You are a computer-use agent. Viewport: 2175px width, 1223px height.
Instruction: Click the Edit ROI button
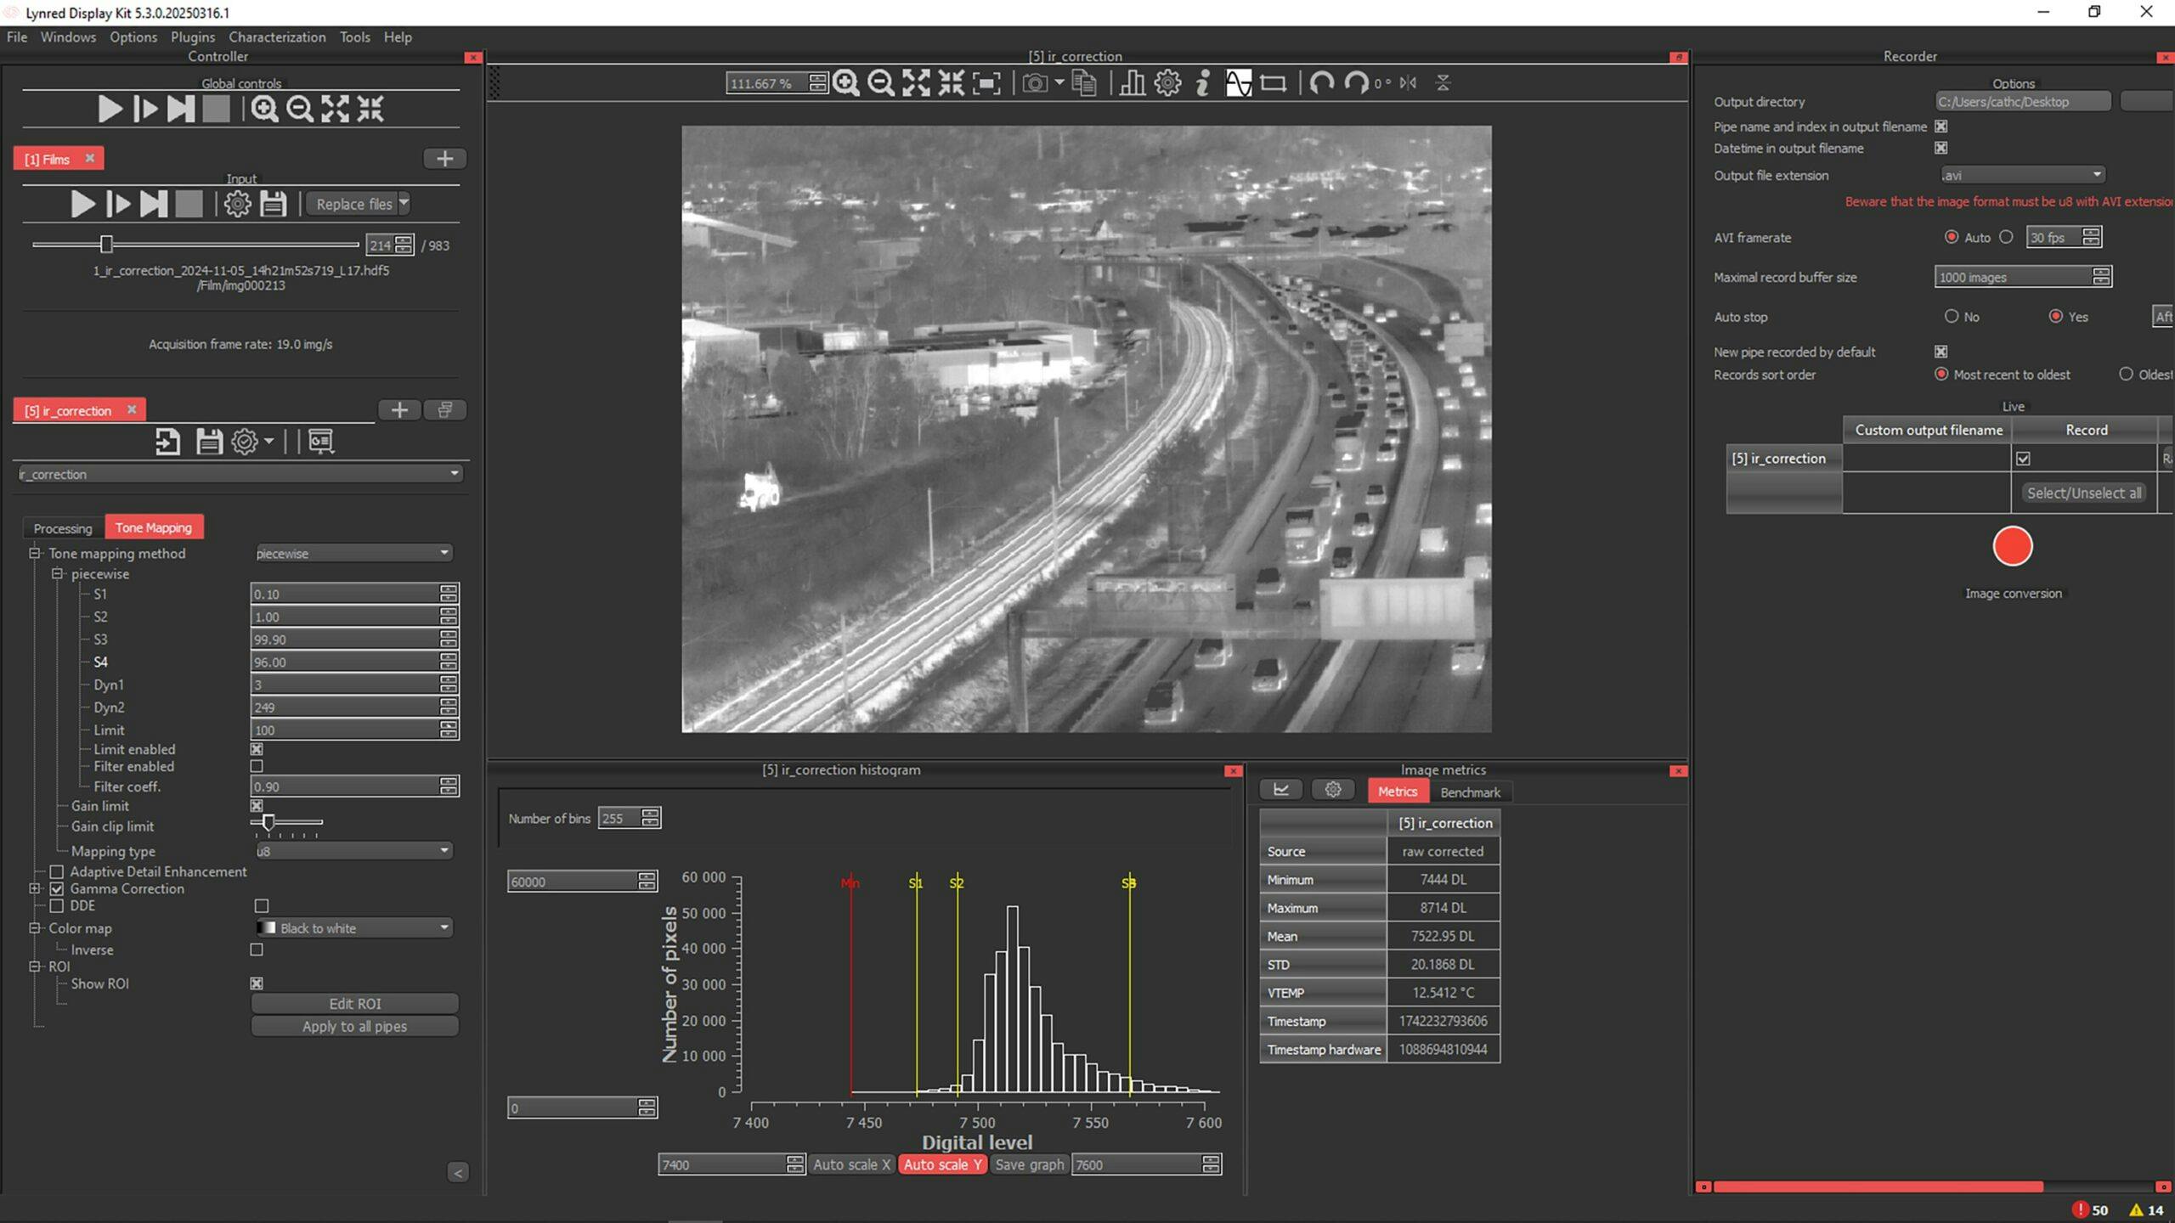click(x=354, y=1003)
